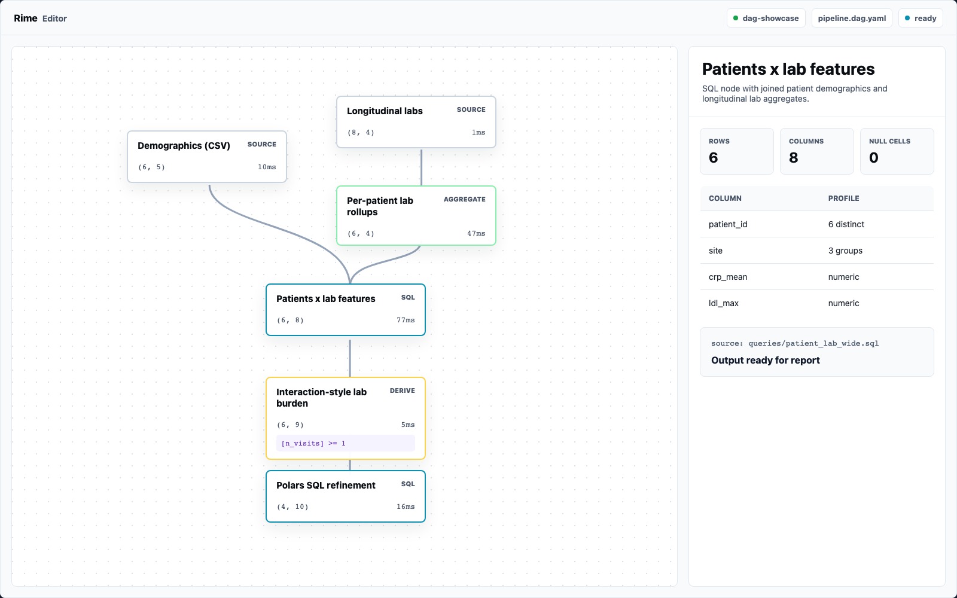Open the Interaction-style lab burden derive node
This screenshot has width=957, height=598.
pyautogui.click(x=346, y=418)
